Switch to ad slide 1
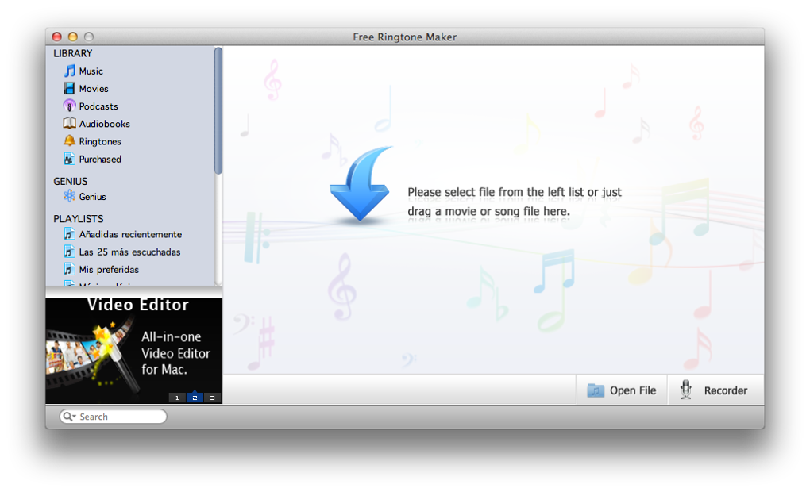The width and height of the screenshot is (810, 492). pyautogui.click(x=177, y=398)
